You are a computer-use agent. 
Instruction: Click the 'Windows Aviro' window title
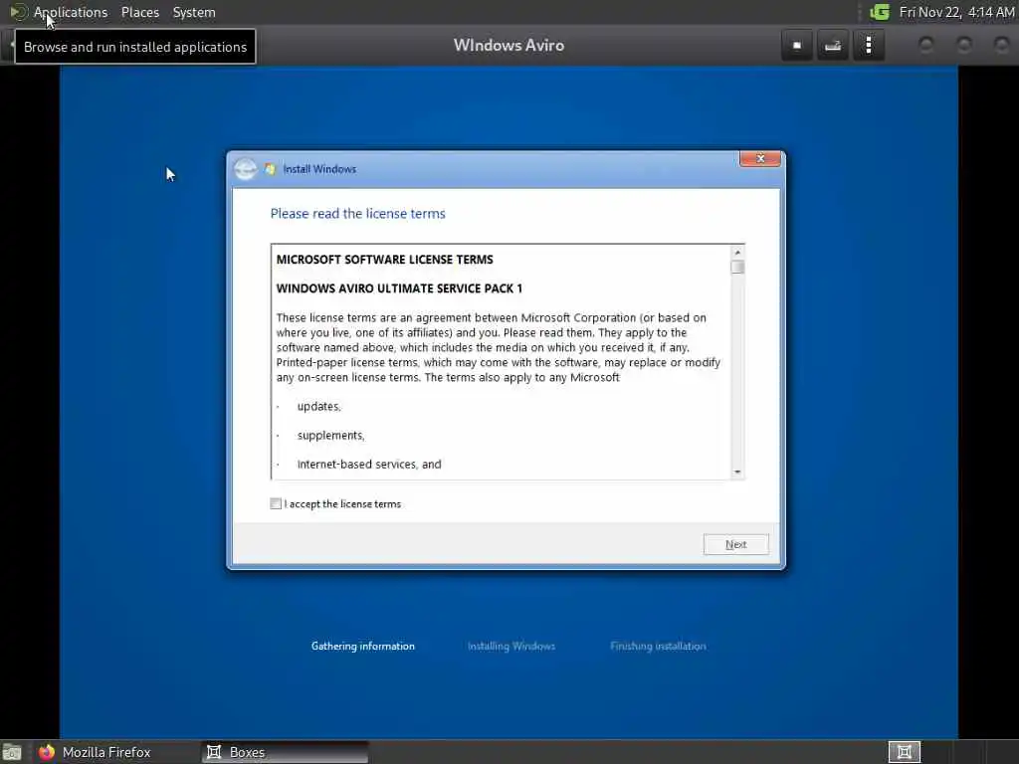click(x=509, y=46)
